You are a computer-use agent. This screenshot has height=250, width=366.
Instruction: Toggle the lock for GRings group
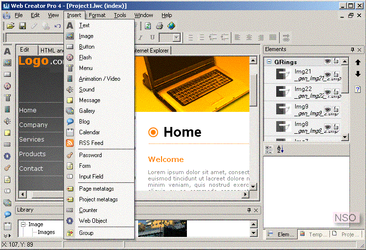tap(336, 61)
